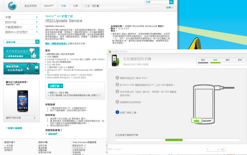Click the step 4 number circle

tap(117, 102)
